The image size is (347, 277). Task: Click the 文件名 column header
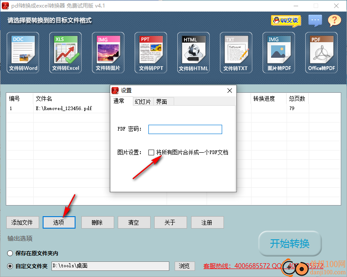point(44,99)
